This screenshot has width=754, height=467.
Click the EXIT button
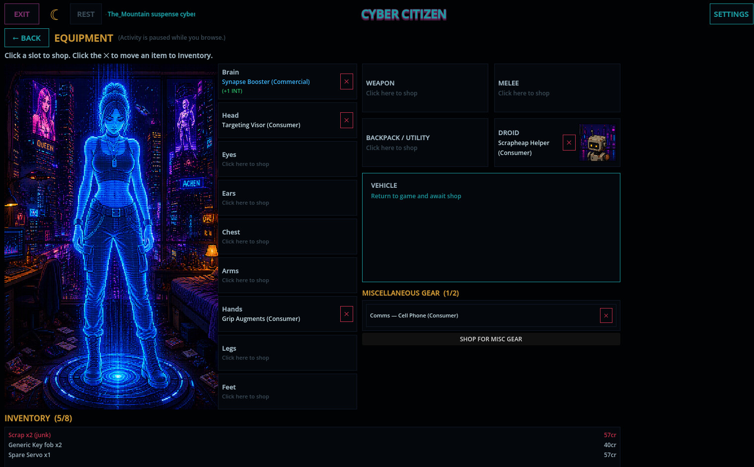click(22, 14)
